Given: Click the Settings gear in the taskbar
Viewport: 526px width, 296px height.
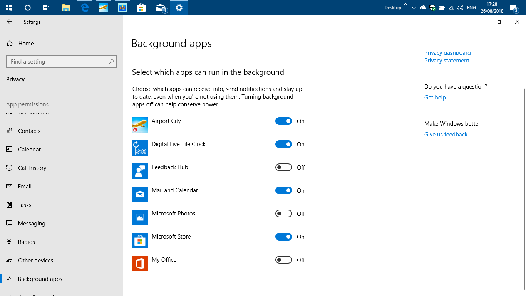Looking at the screenshot, I should pyautogui.click(x=179, y=8).
